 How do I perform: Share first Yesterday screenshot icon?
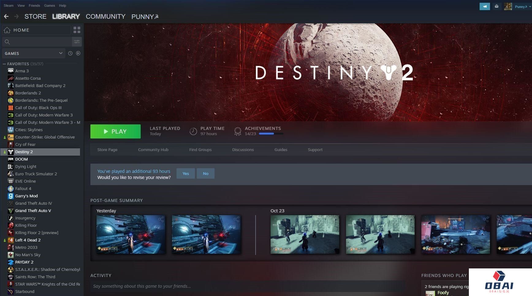click(x=161, y=219)
